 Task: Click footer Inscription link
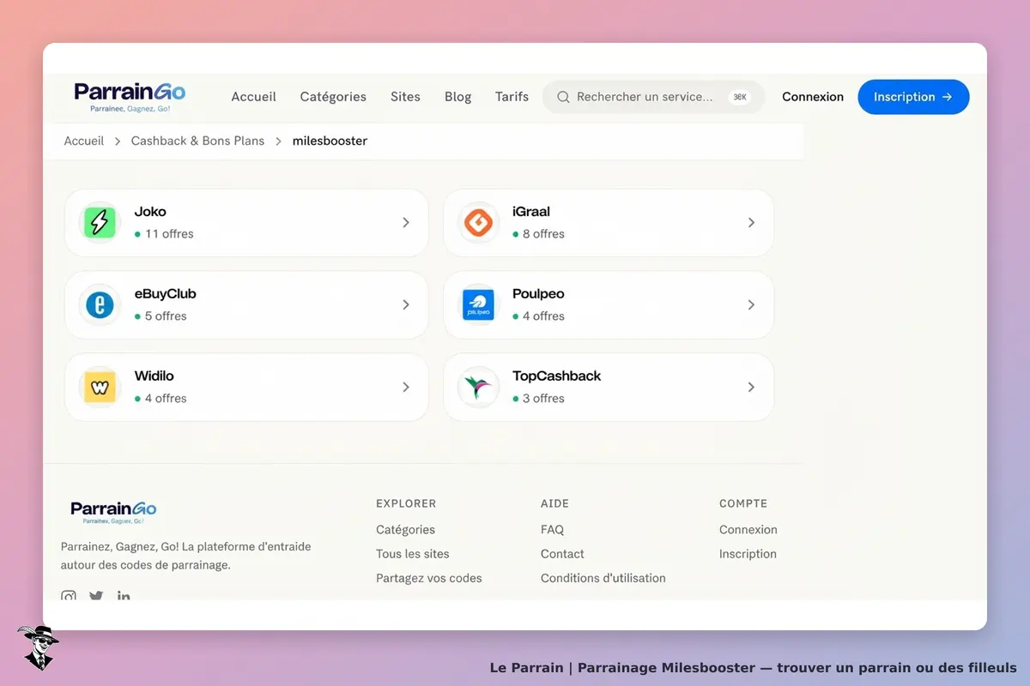pyautogui.click(x=748, y=554)
